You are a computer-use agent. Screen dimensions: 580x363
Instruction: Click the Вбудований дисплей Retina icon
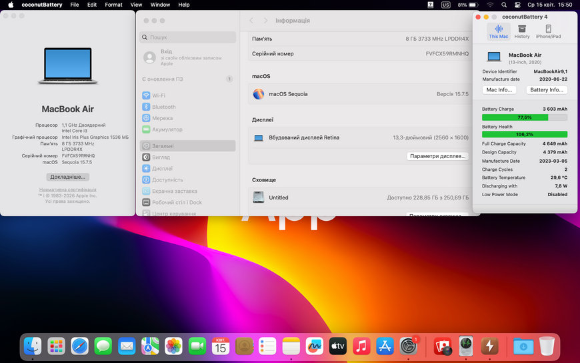pos(258,137)
